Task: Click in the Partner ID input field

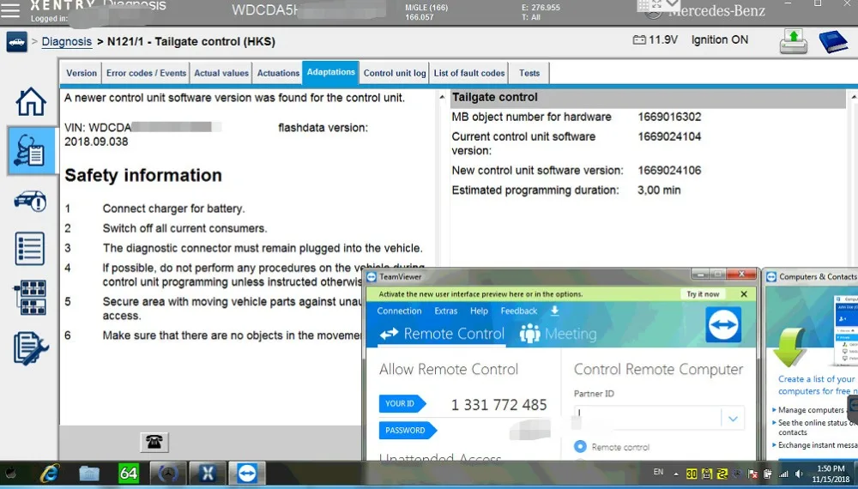Action: coord(648,419)
